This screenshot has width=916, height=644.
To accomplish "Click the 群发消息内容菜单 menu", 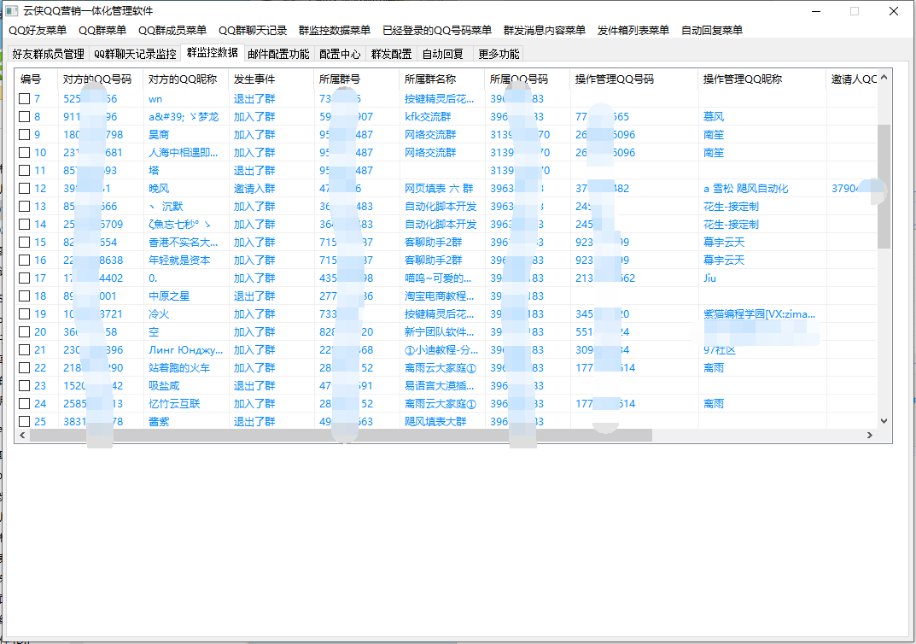I will 545,31.
